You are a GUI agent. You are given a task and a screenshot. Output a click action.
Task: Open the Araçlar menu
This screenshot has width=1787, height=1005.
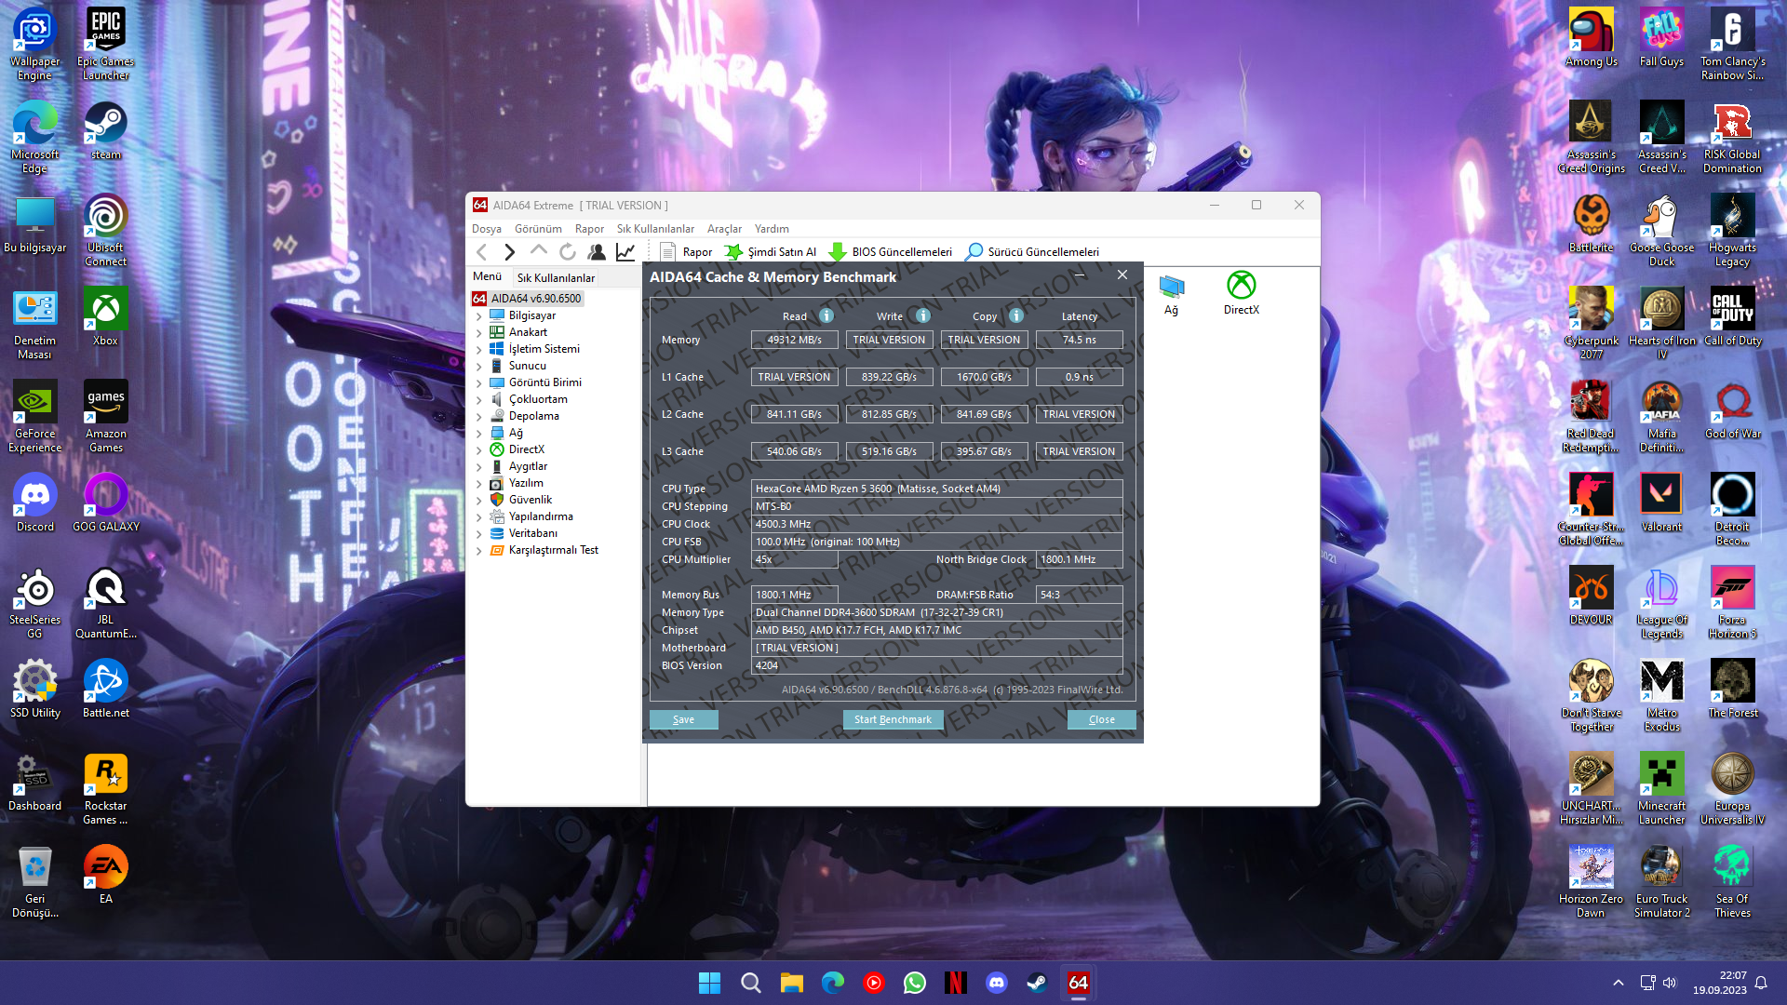[x=724, y=229]
